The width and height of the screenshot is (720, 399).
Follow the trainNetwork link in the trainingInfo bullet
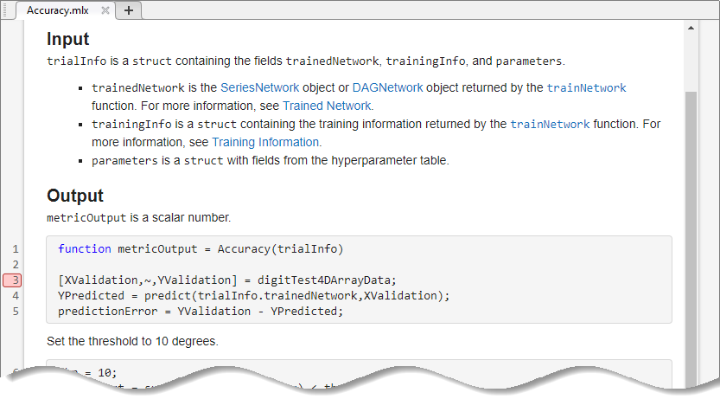tap(550, 125)
